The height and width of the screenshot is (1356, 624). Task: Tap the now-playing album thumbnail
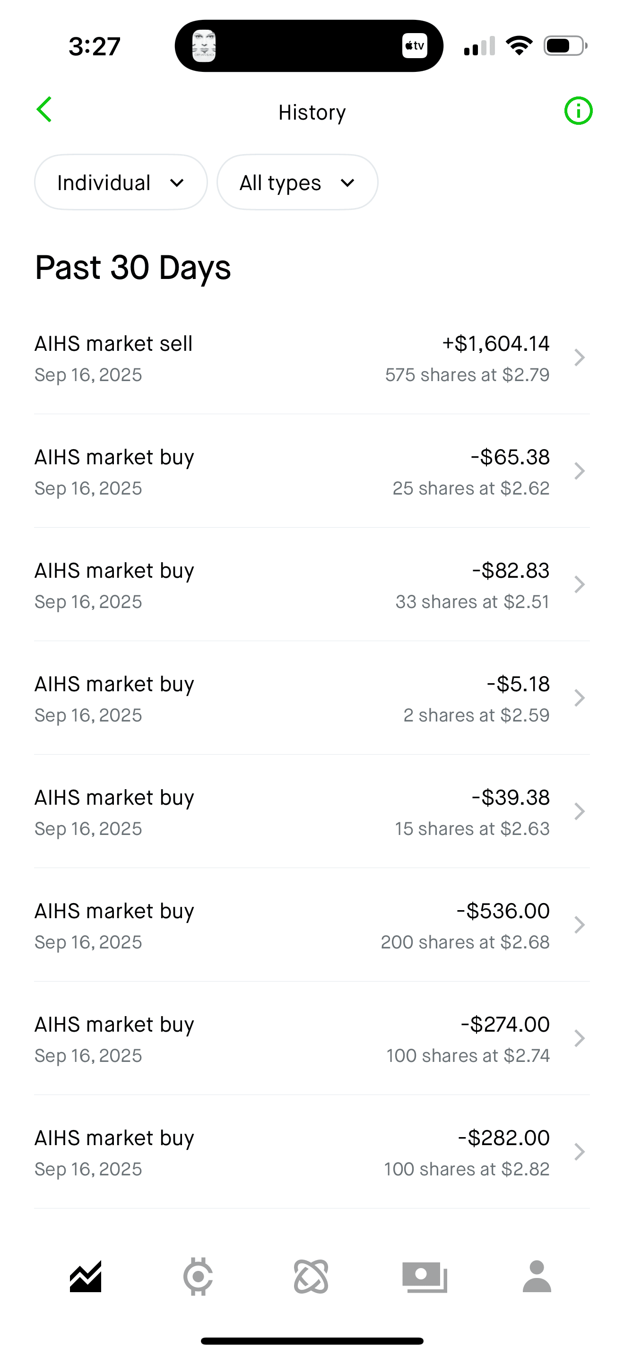tap(204, 46)
